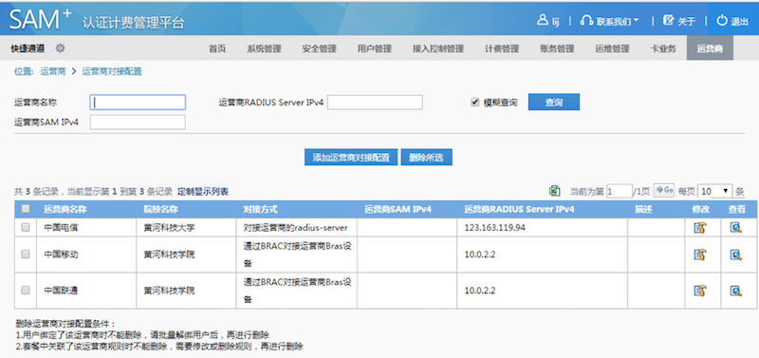The image size is (759, 358).
Task: Open the 定制显示列表 column options
Action: (x=203, y=192)
